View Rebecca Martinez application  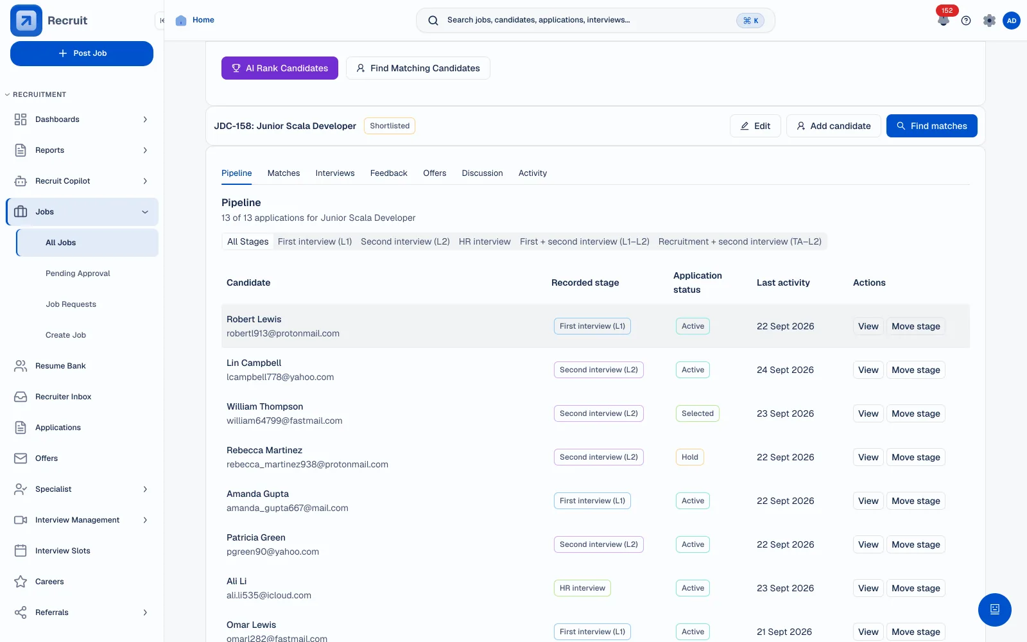pyautogui.click(x=868, y=457)
